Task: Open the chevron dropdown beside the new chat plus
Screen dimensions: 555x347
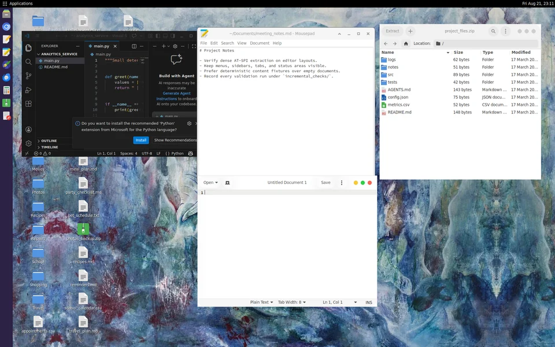Action: coord(168,46)
